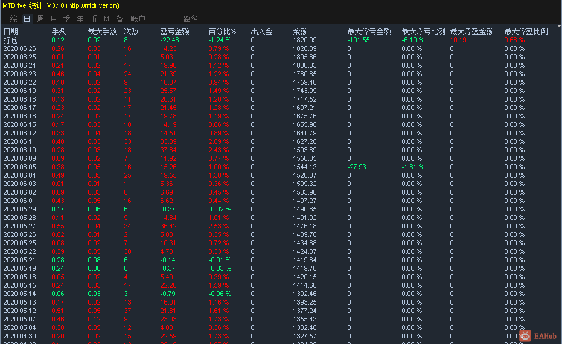
Task: Select the M tab
Action: coord(106,19)
